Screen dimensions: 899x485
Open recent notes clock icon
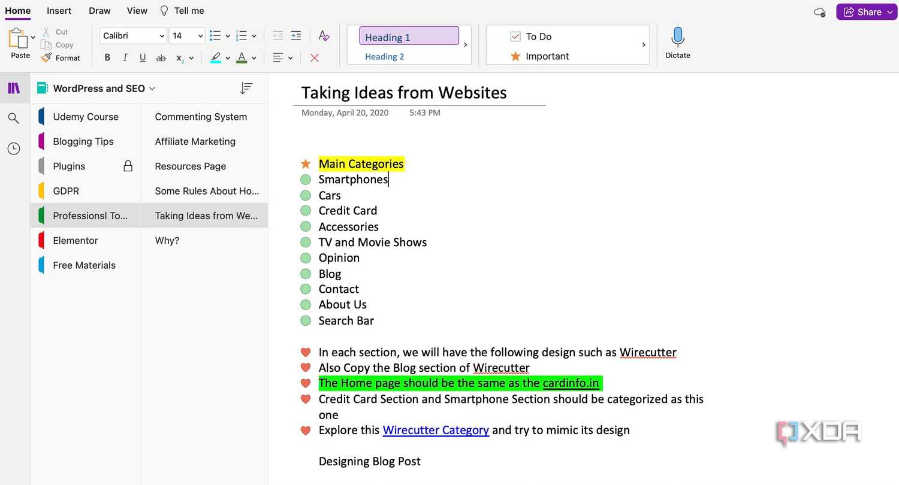point(14,148)
